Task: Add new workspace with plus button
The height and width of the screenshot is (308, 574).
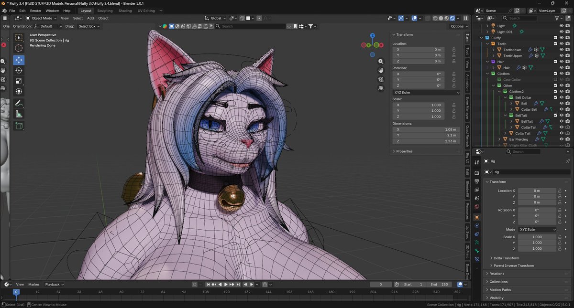Action: tap(161, 11)
